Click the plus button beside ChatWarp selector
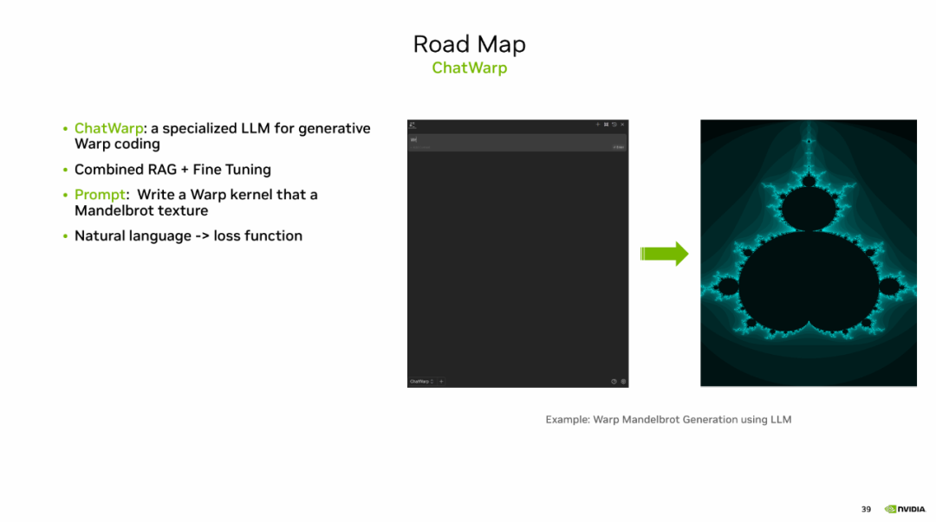 pyautogui.click(x=441, y=381)
